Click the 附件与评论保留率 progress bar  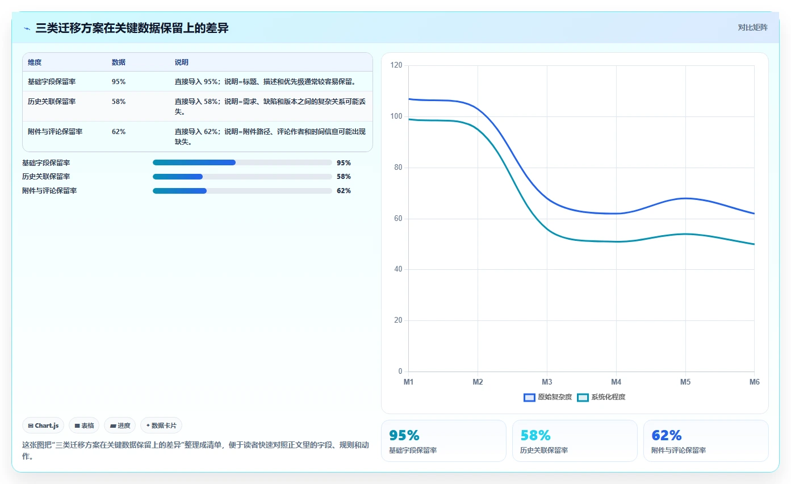pos(242,191)
